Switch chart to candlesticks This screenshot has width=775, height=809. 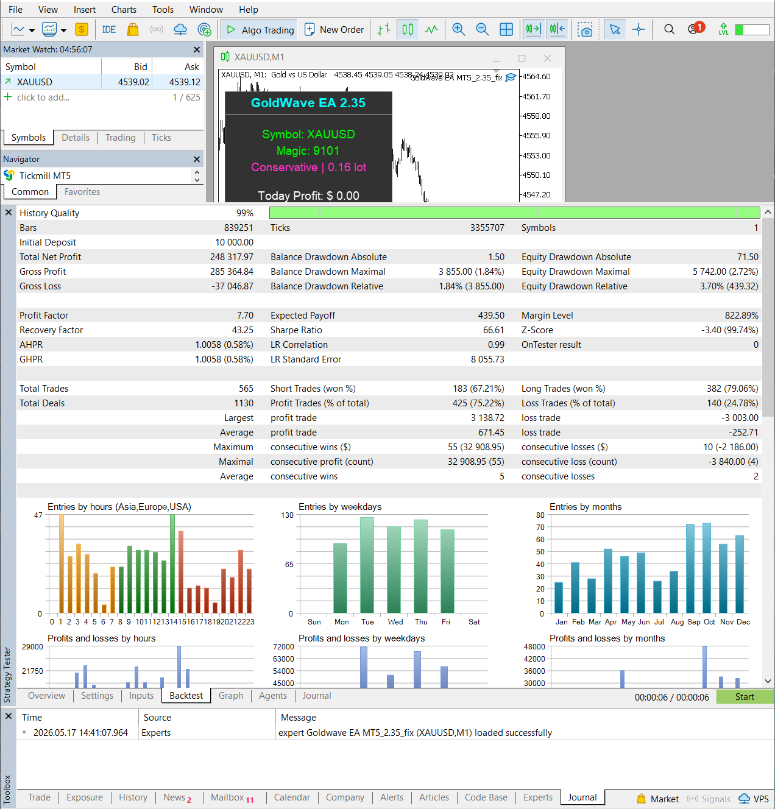(x=408, y=29)
